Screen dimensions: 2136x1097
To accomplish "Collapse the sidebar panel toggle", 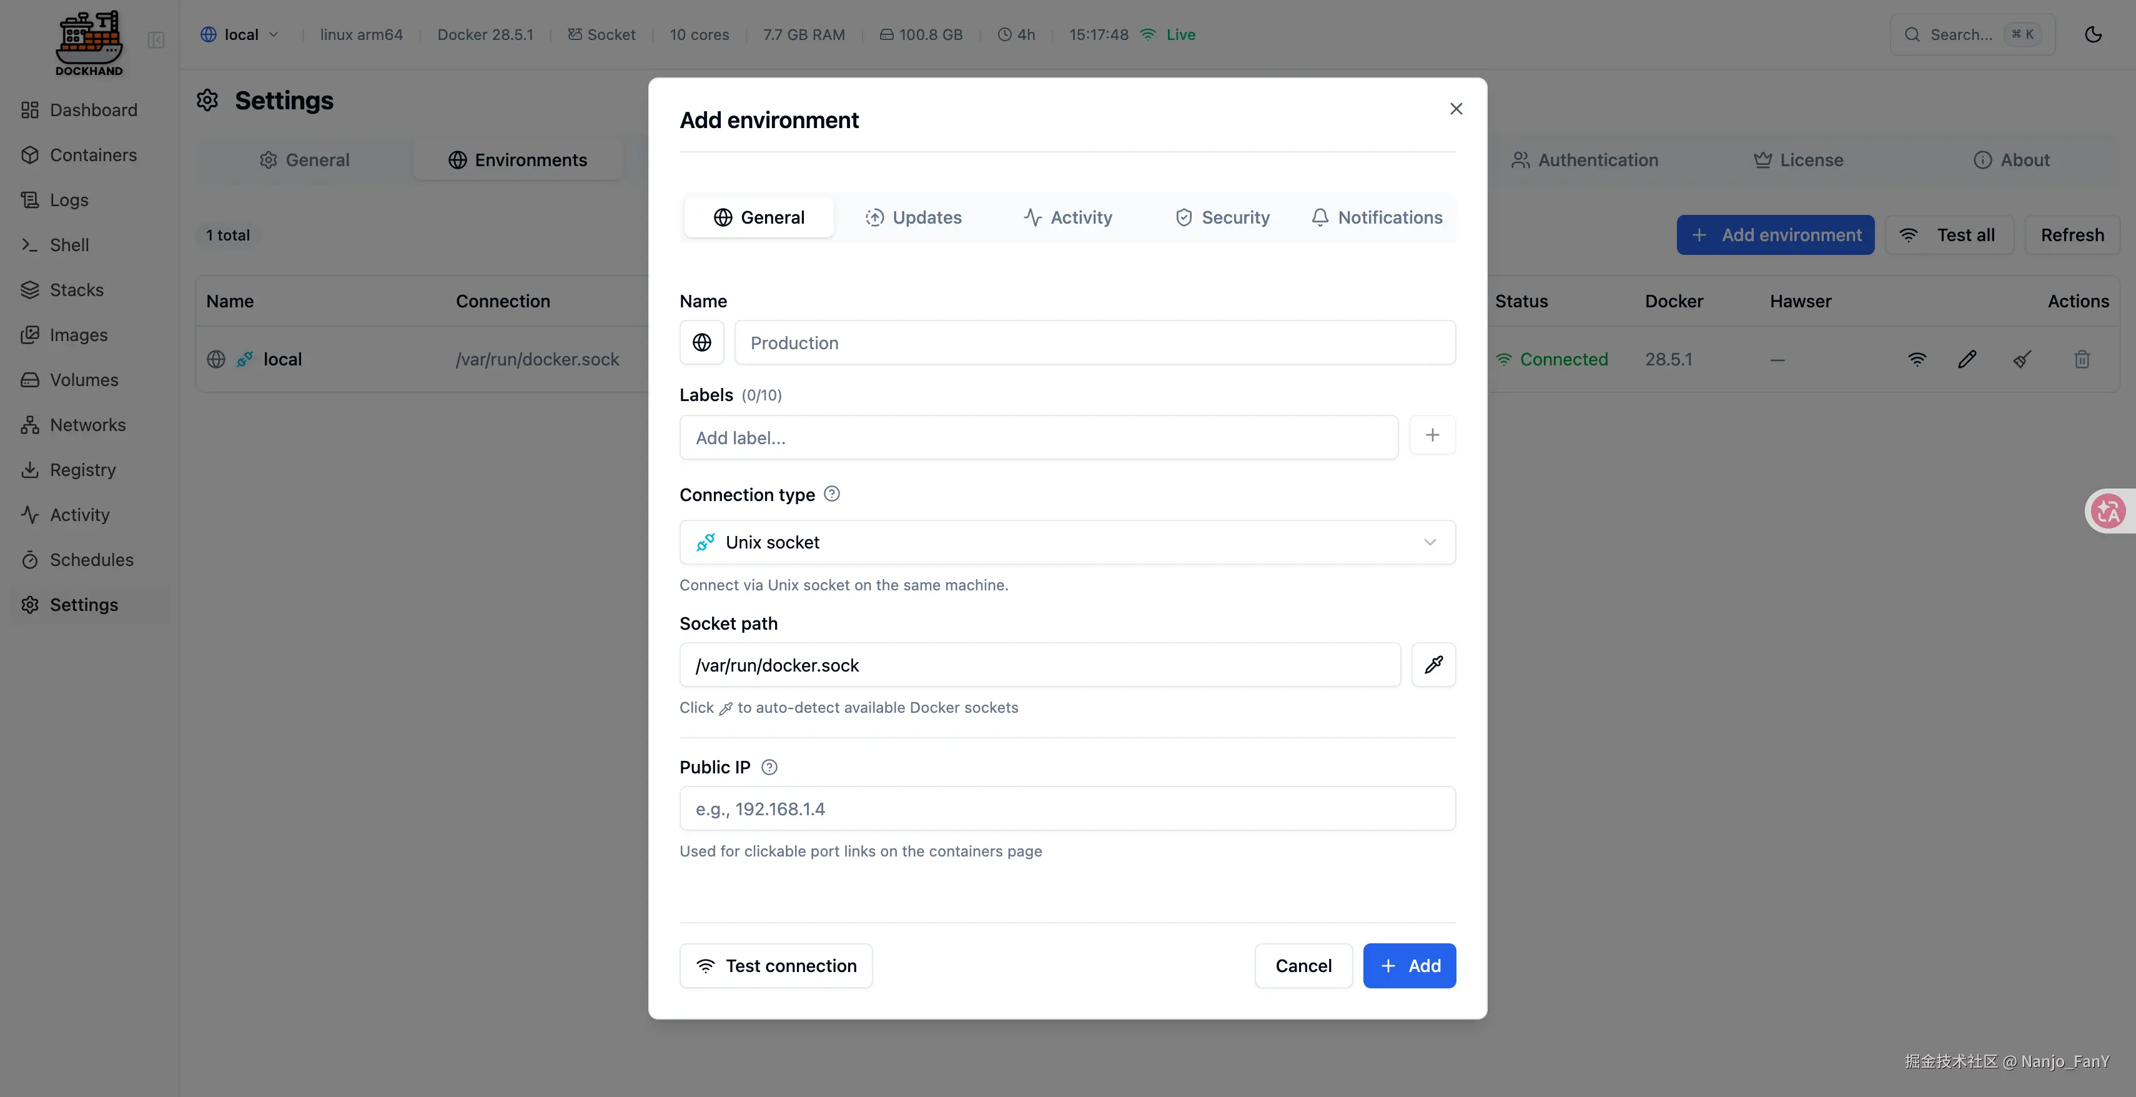I will pos(156,40).
